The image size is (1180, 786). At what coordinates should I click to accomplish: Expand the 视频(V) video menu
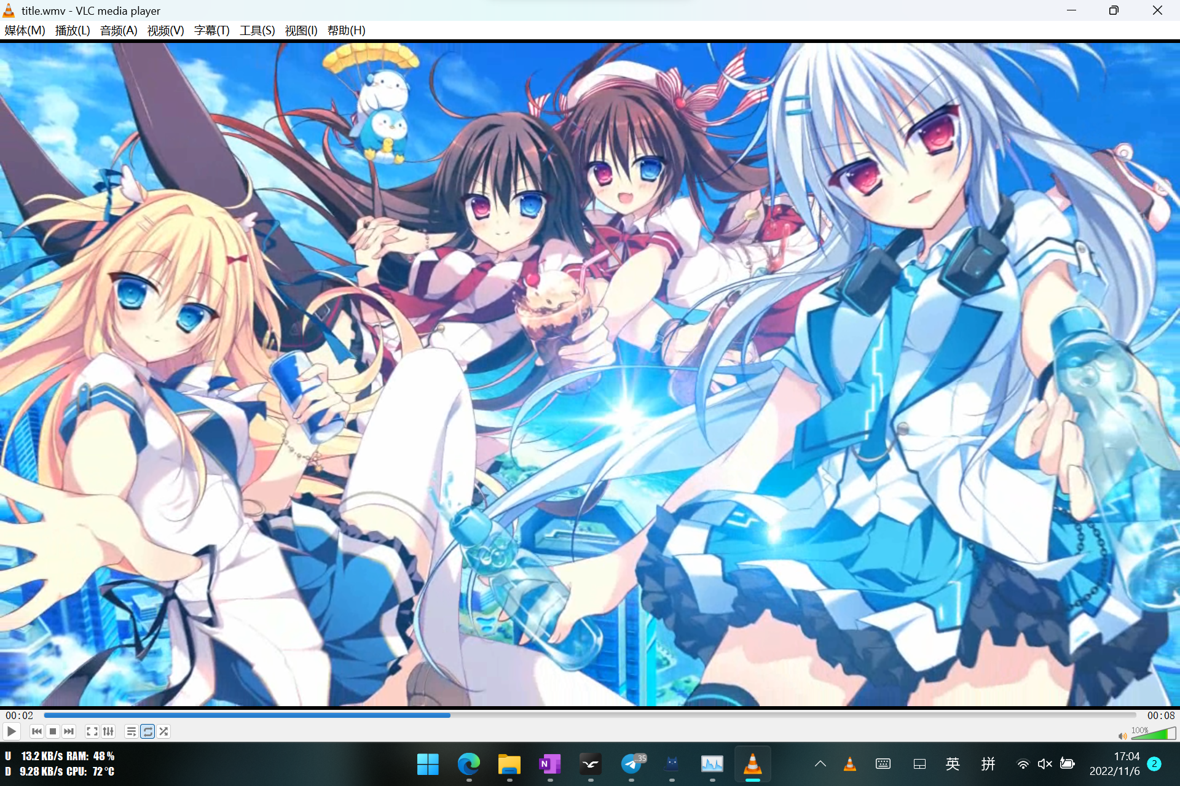165,30
